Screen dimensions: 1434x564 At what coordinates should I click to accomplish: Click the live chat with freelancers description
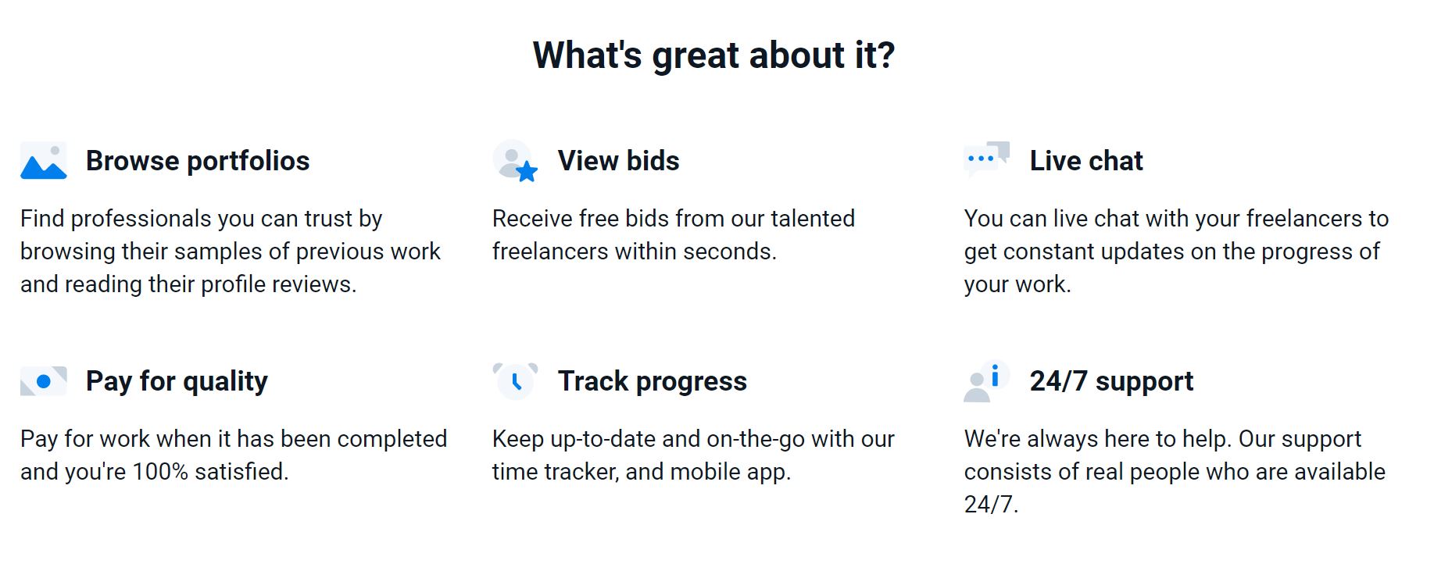(1176, 252)
